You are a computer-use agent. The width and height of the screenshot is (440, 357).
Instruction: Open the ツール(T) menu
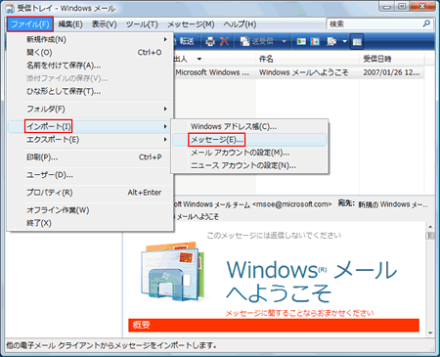(x=142, y=24)
